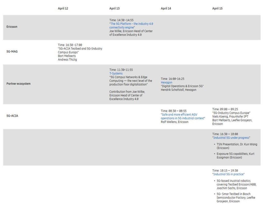The width and height of the screenshot is (264, 204).
Task: Open "The 5G Platform - the industry 4.0 connectivity engine" link
Action: pos(131,26)
